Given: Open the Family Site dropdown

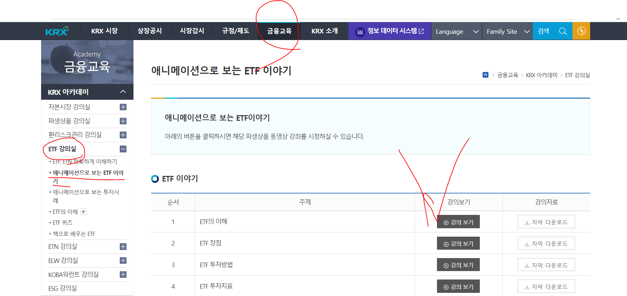Looking at the screenshot, I should coord(508,31).
